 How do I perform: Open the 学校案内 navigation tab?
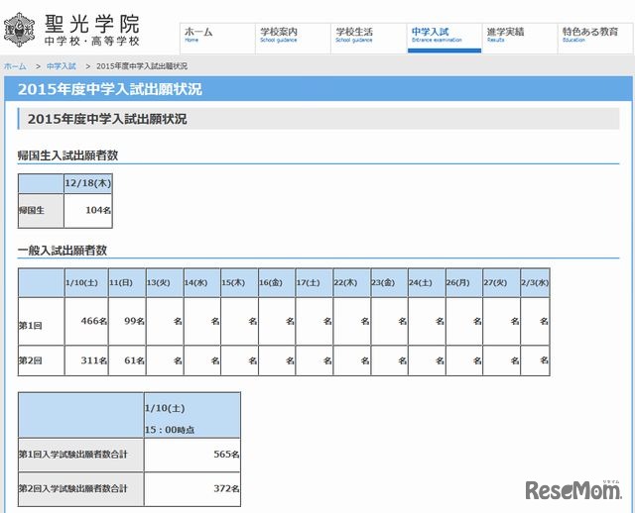(294, 38)
